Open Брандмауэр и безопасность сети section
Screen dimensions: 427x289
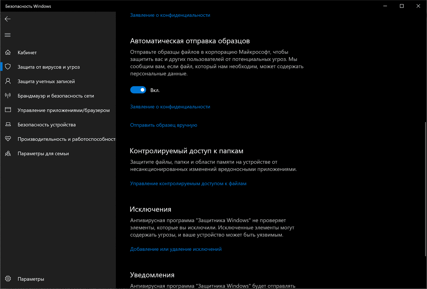(x=56, y=96)
